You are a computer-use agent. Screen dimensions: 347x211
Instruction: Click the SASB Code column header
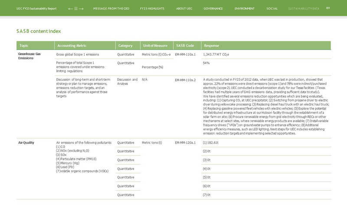coord(185,46)
